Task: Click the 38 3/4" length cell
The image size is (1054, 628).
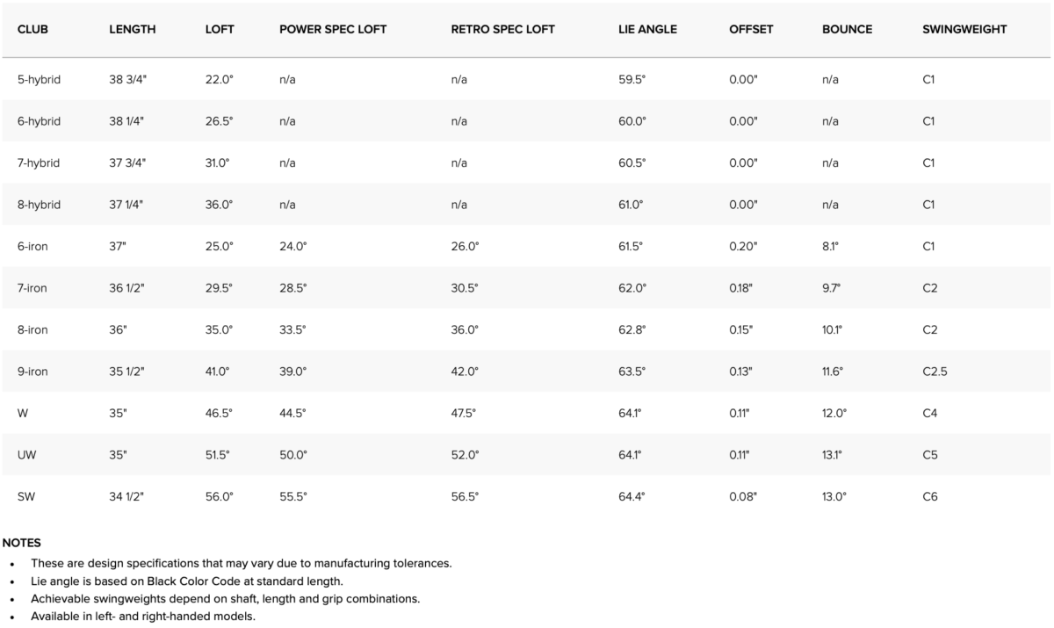Action: click(x=128, y=79)
